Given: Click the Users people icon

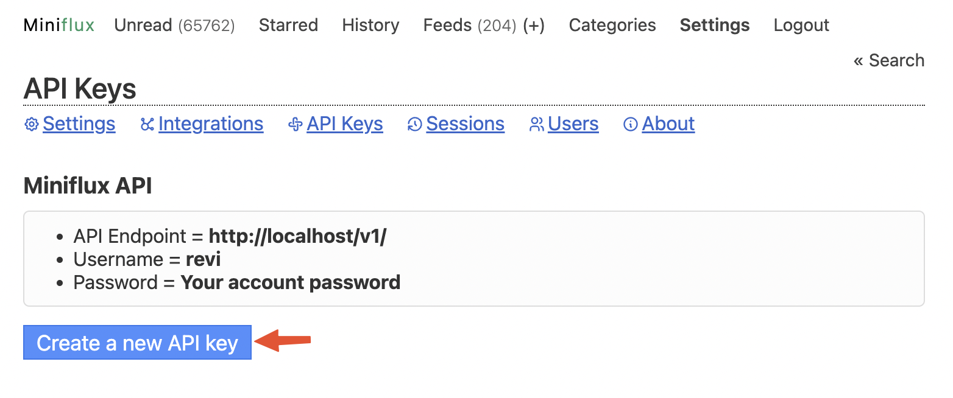Looking at the screenshot, I should [x=536, y=124].
